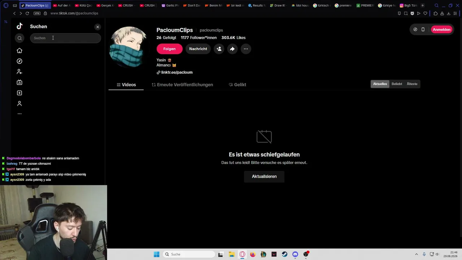
Task: Switch to the 'Auf der A' YouTube tab
Action: [x=61, y=5]
